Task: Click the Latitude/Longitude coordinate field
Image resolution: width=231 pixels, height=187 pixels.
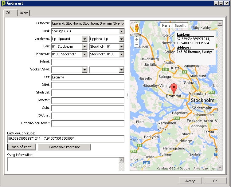Action: click(66, 139)
